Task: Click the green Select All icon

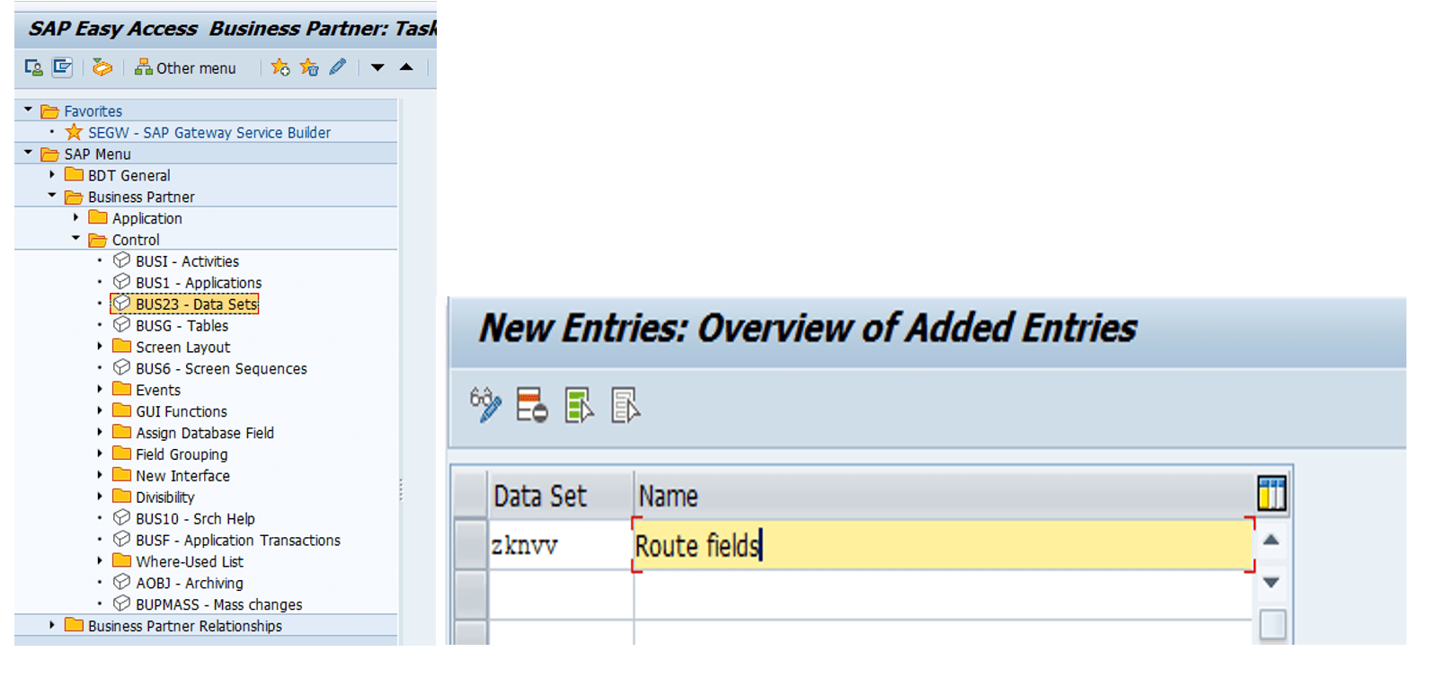Action: pos(579,405)
